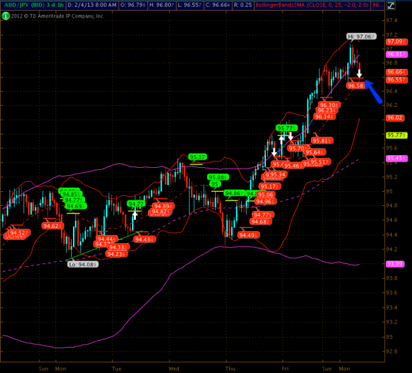Click the red 96.58 price bubble
The image size is (412, 373).
[x=356, y=86]
